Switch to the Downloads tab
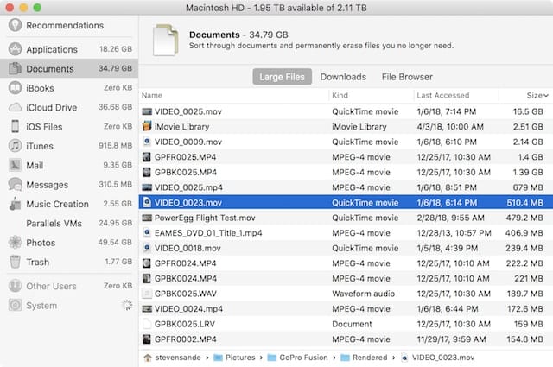Viewport: 553px width, 367px height. [343, 77]
